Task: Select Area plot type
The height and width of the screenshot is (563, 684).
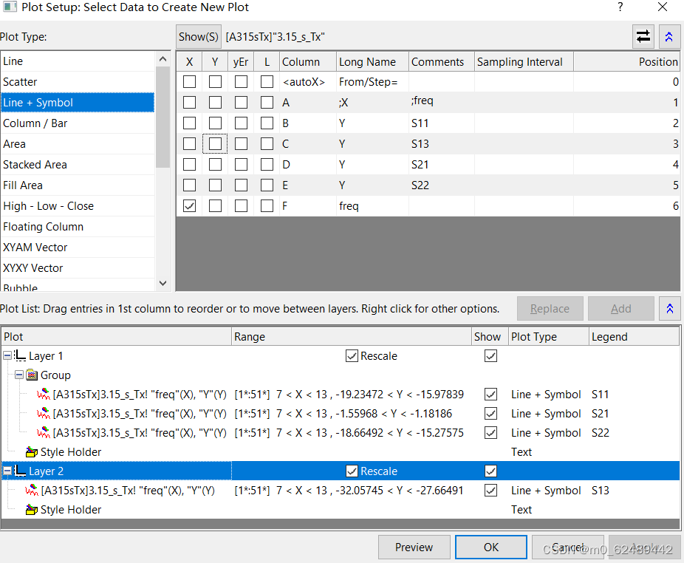Action: click(78, 143)
